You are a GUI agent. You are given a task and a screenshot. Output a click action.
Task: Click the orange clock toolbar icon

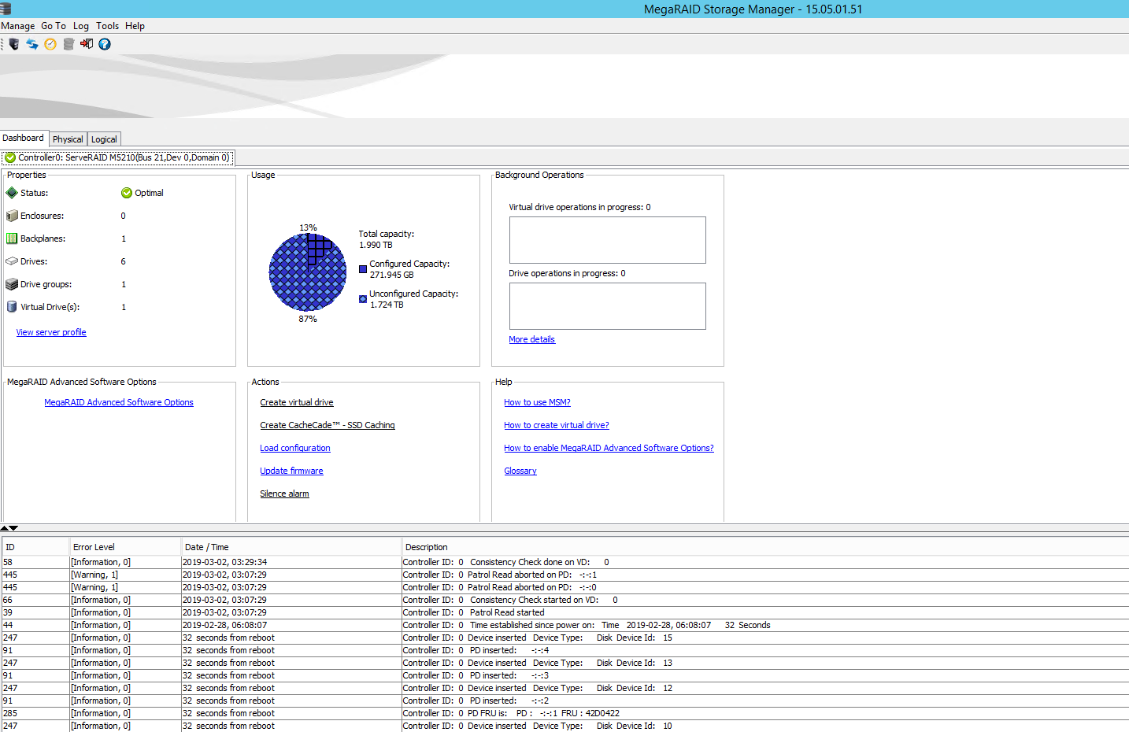click(50, 44)
